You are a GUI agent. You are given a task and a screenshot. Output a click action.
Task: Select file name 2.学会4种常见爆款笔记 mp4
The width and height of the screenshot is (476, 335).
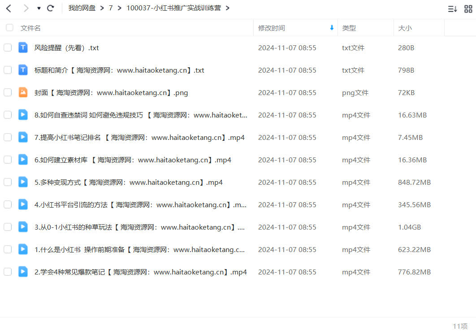(141, 272)
